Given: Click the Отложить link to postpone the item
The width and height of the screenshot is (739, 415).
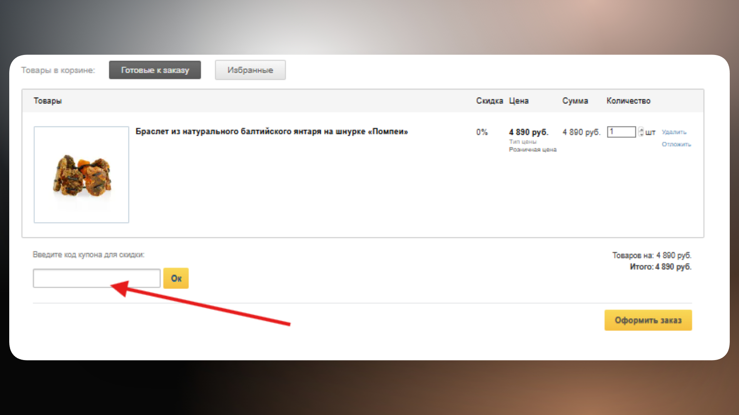Looking at the screenshot, I should (676, 144).
